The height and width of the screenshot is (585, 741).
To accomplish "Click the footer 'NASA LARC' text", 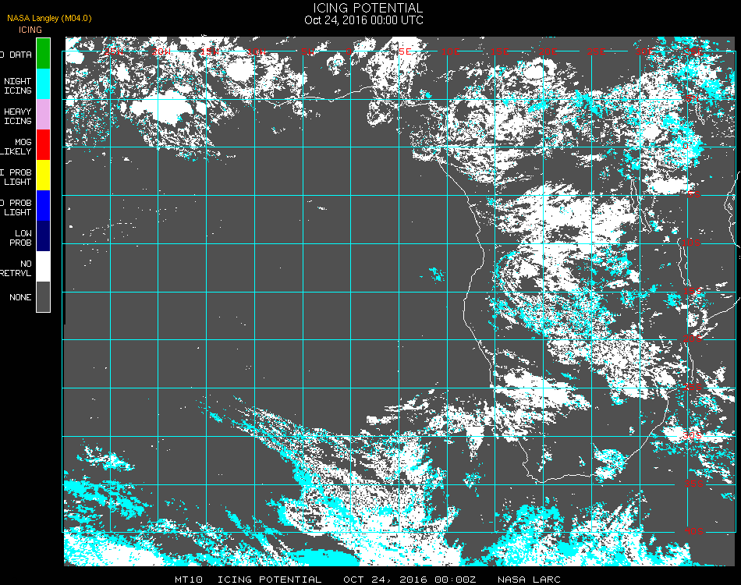I will click(x=529, y=580).
